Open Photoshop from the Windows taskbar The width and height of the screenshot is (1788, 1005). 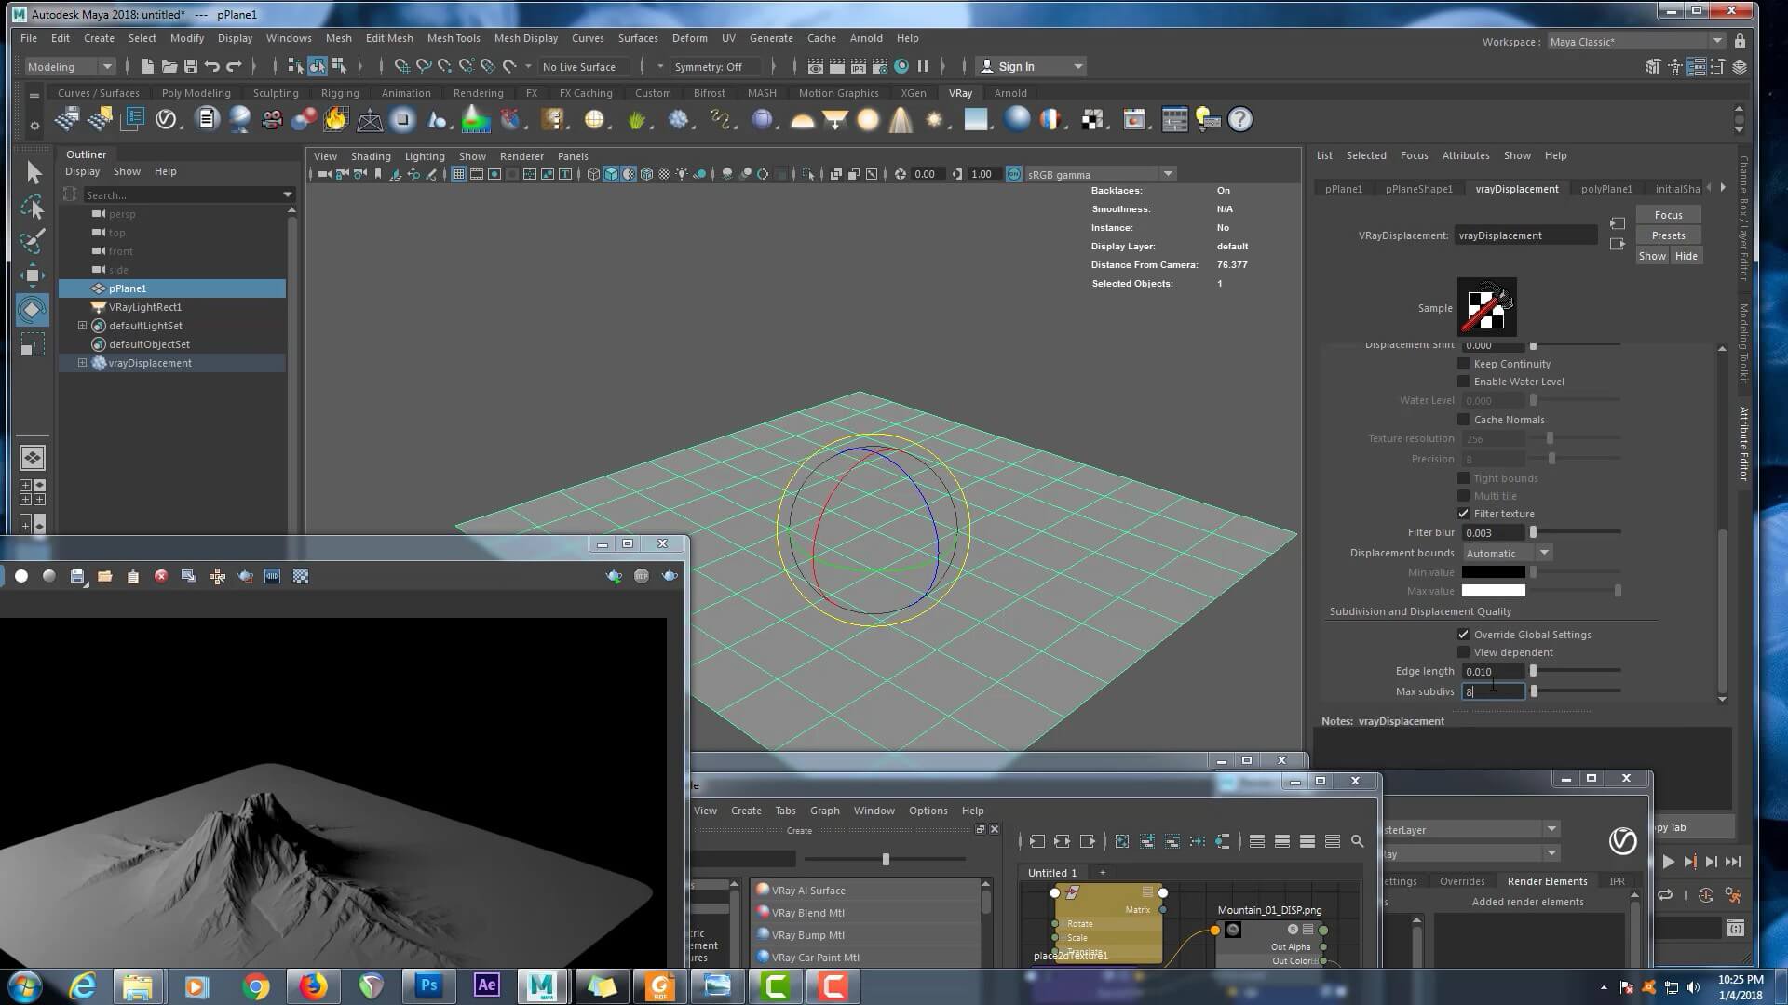tap(428, 985)
